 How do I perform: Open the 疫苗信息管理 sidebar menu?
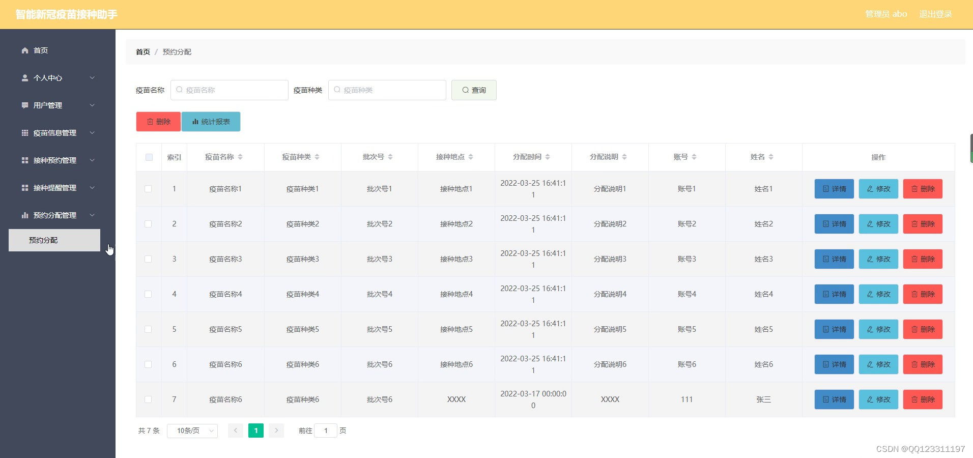point(58,133)
